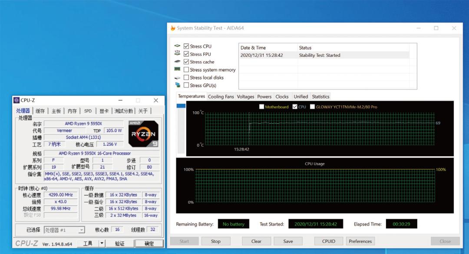Click the AIDA64 flame title icon
The width and height of the screenshot is (469, 254).
tap(172, 28)
